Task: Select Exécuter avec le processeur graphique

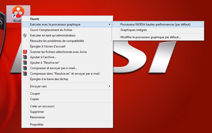Action: (x=67, y=24)
